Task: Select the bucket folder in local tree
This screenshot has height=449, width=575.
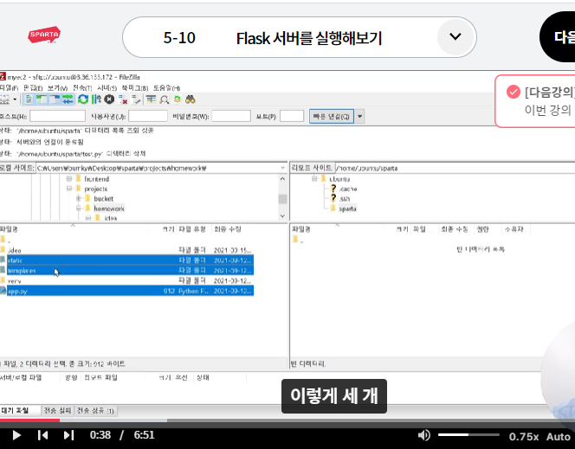Action: pyautogui.click(x=103, y=198)
